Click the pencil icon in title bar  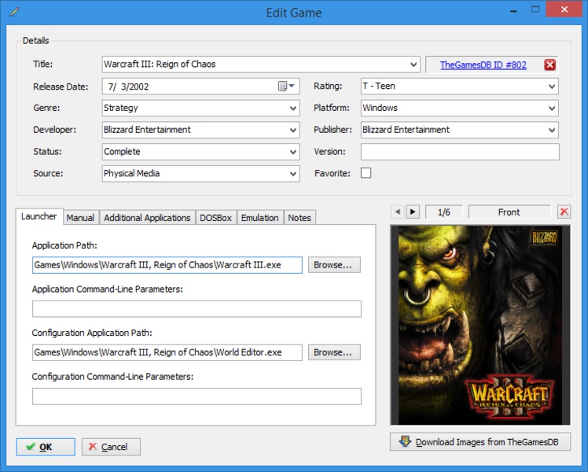click(13, 12)
